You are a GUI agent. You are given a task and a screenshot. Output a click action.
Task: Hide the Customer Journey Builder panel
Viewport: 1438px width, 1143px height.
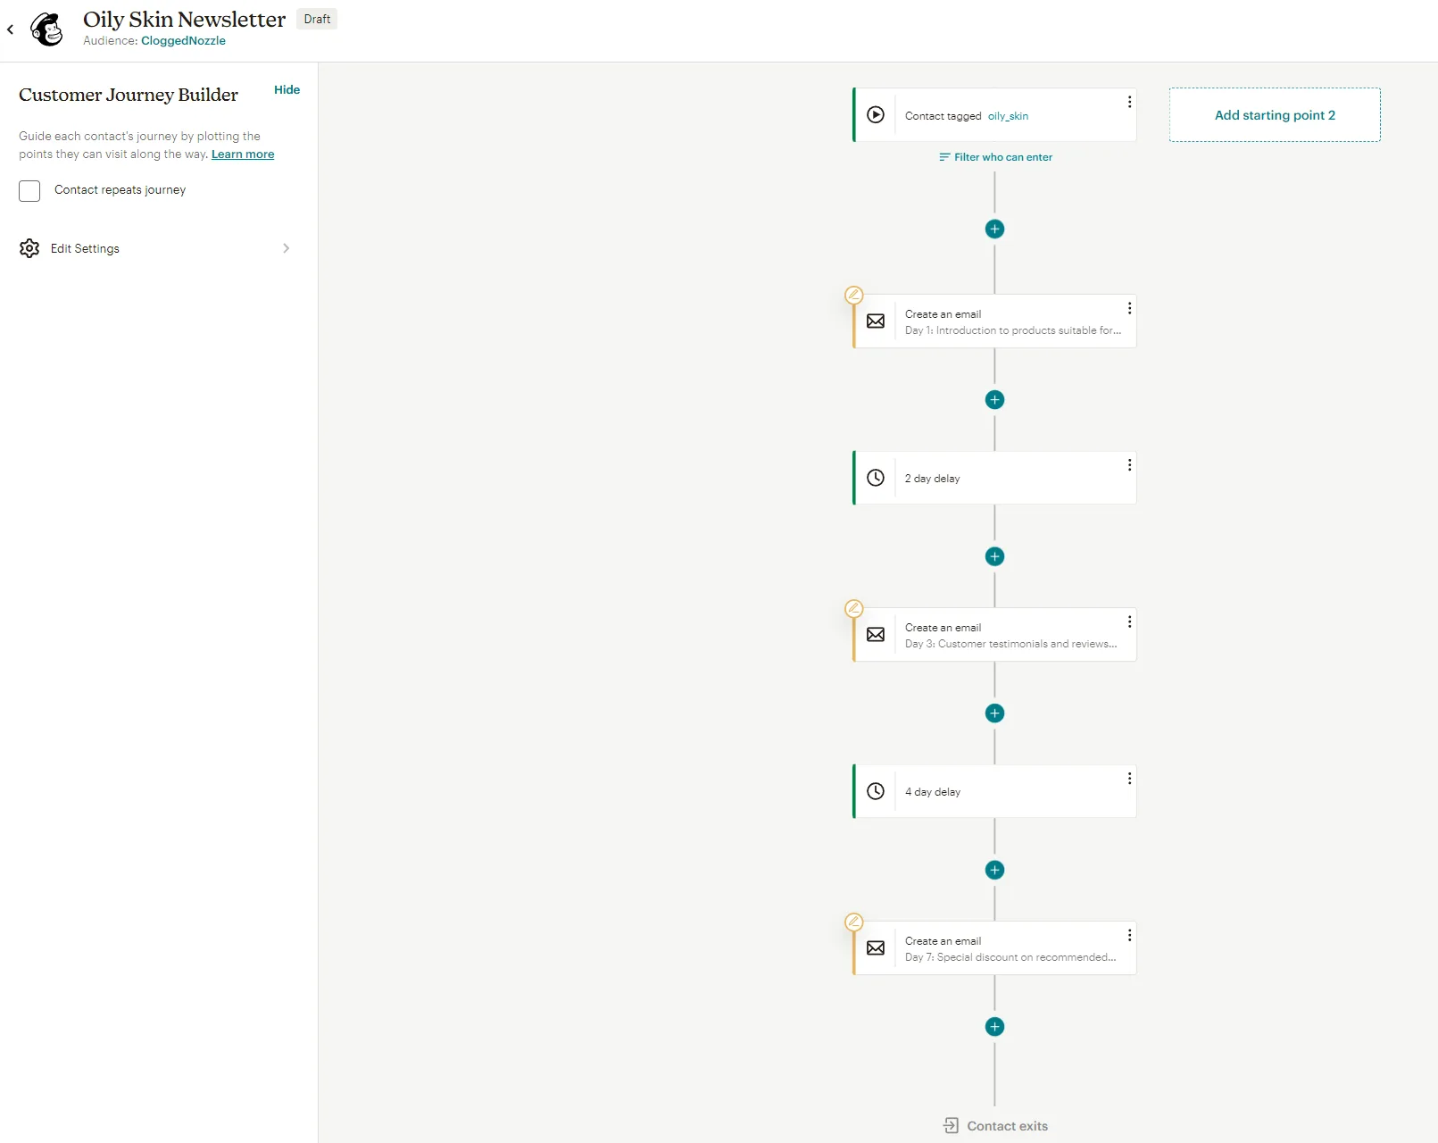pyautogui.click(x=287, y=90)
